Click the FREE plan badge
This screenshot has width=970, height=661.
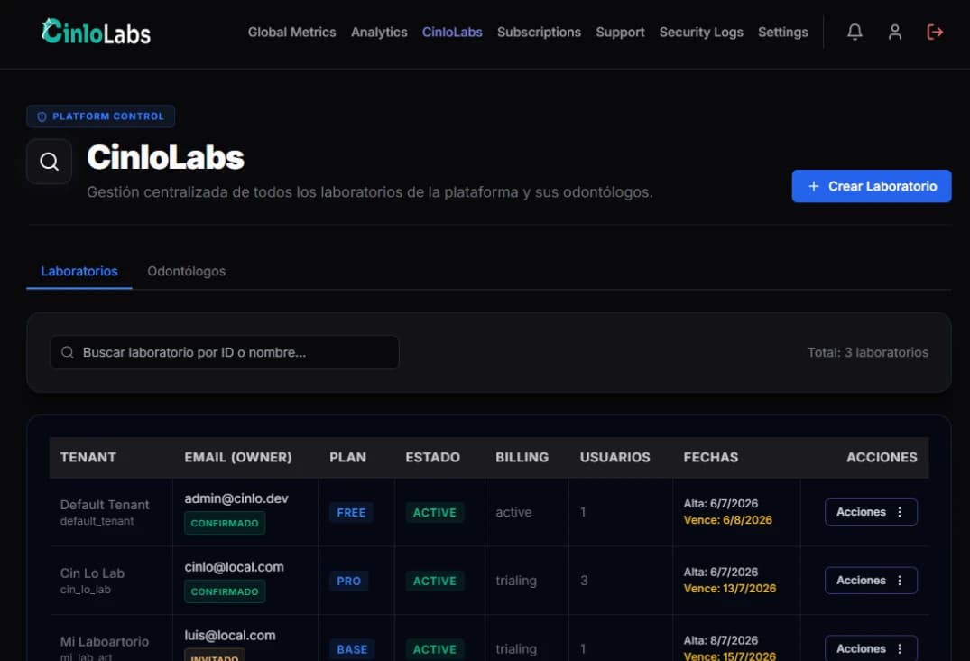point(351,513)
